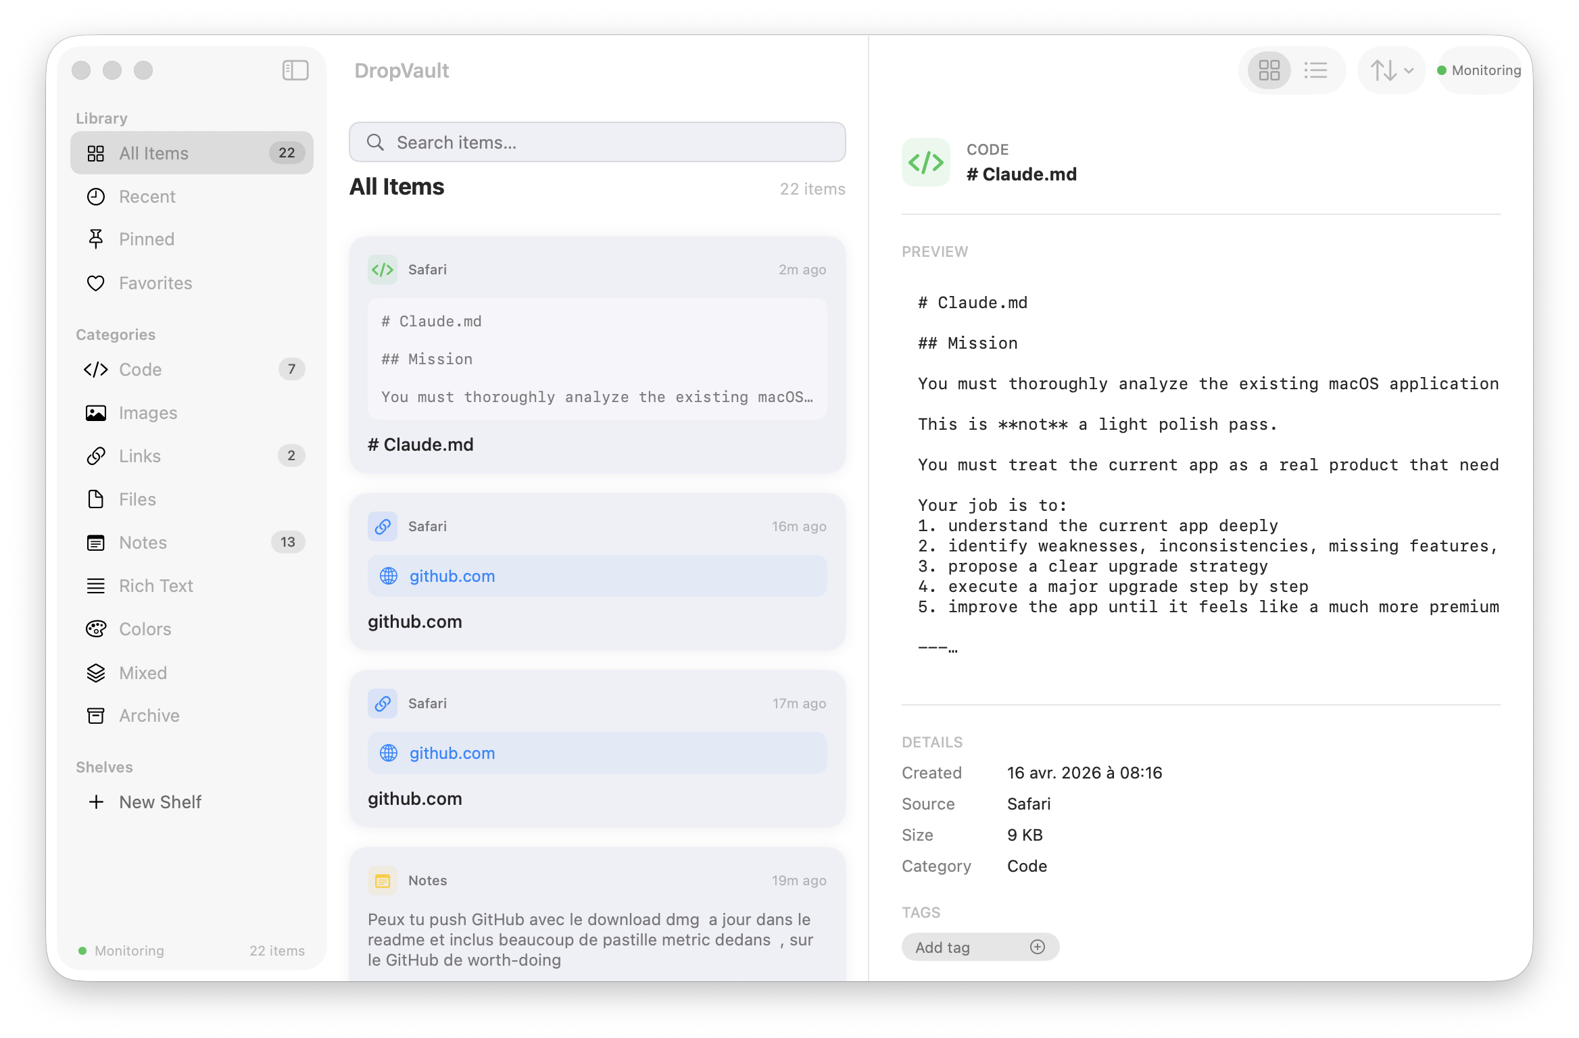This screenshot has width=1579, height=1038.
Task: Toggle the sidebar visibility
Action: pyautogui.click(x=295, y=70)
